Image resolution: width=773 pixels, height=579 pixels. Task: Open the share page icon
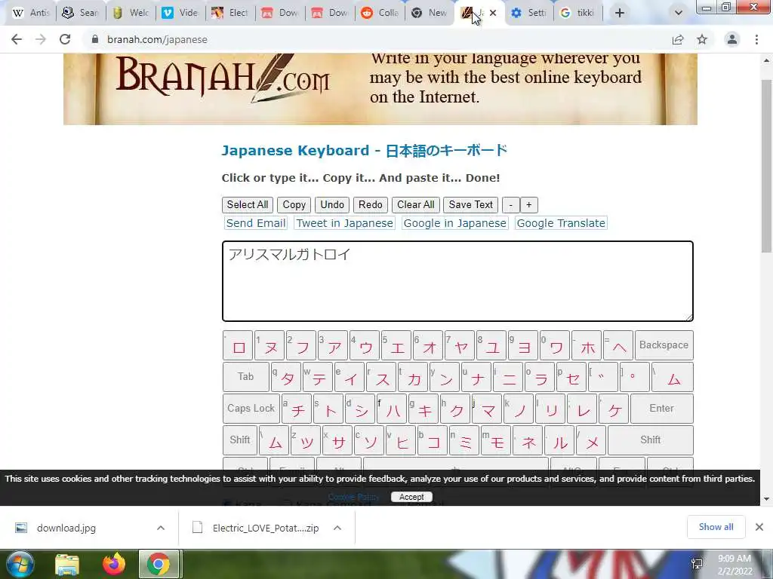[678, 39]
